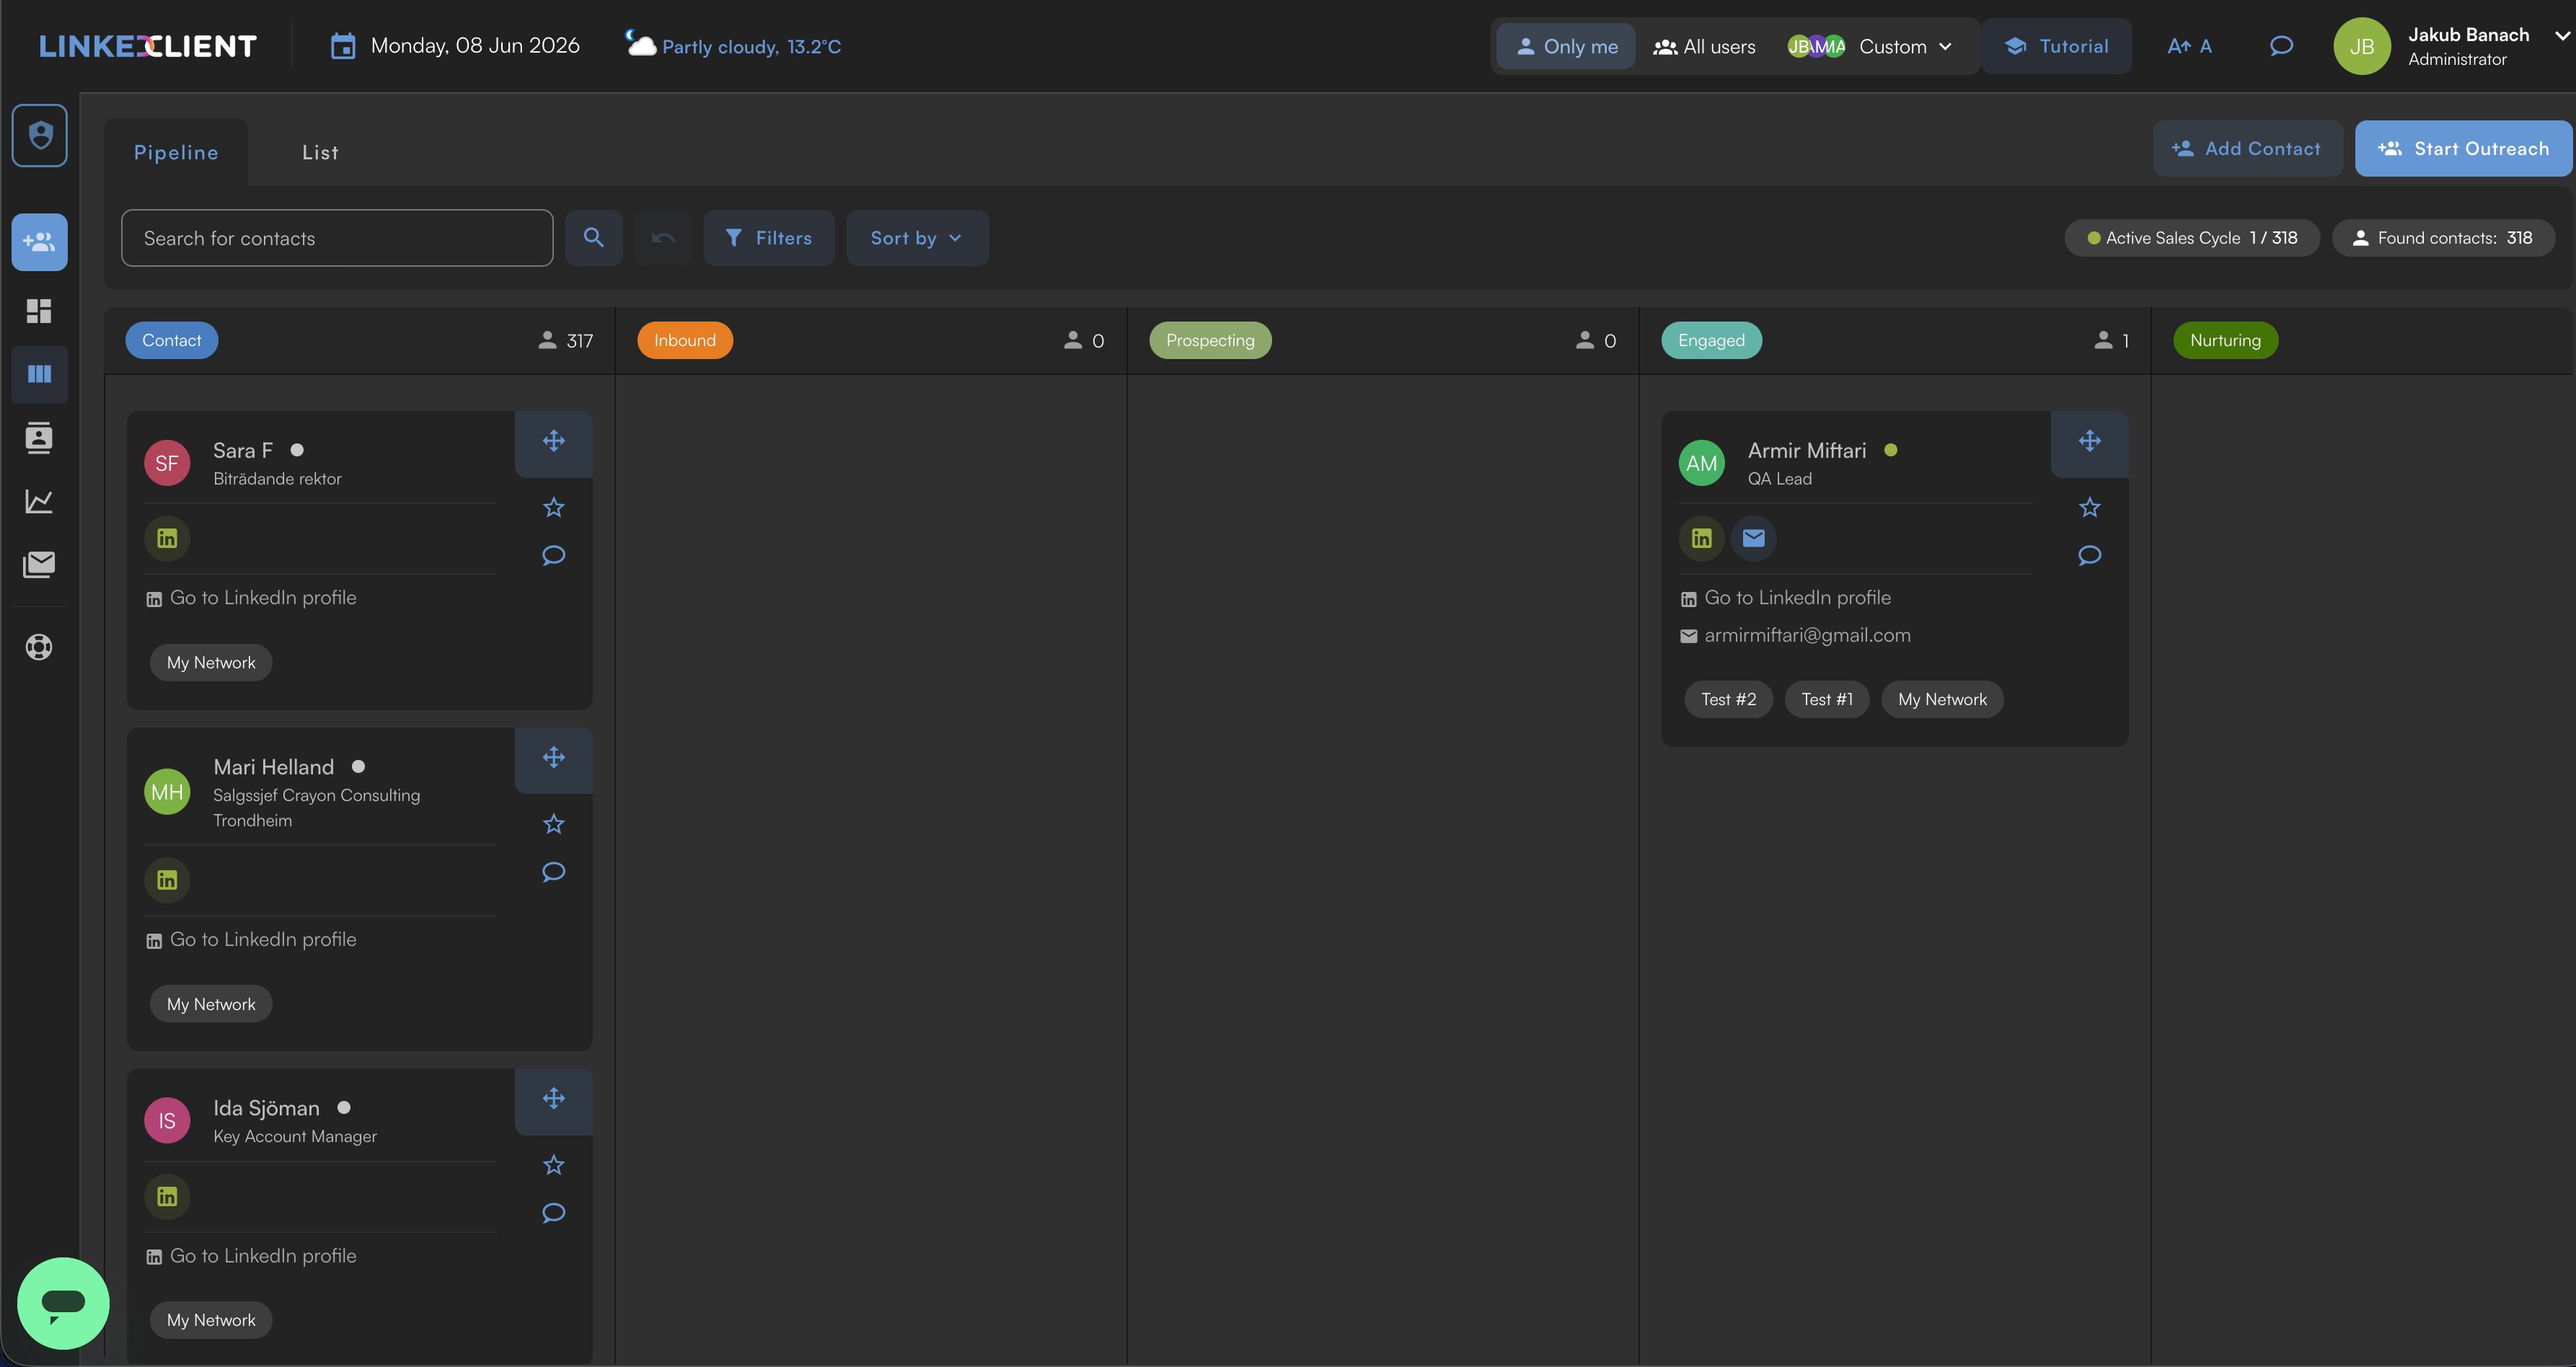This screenshot has width=2576, height=1367.
Task: Star the Mari Helland contact
Action: (x=554, y=824)
